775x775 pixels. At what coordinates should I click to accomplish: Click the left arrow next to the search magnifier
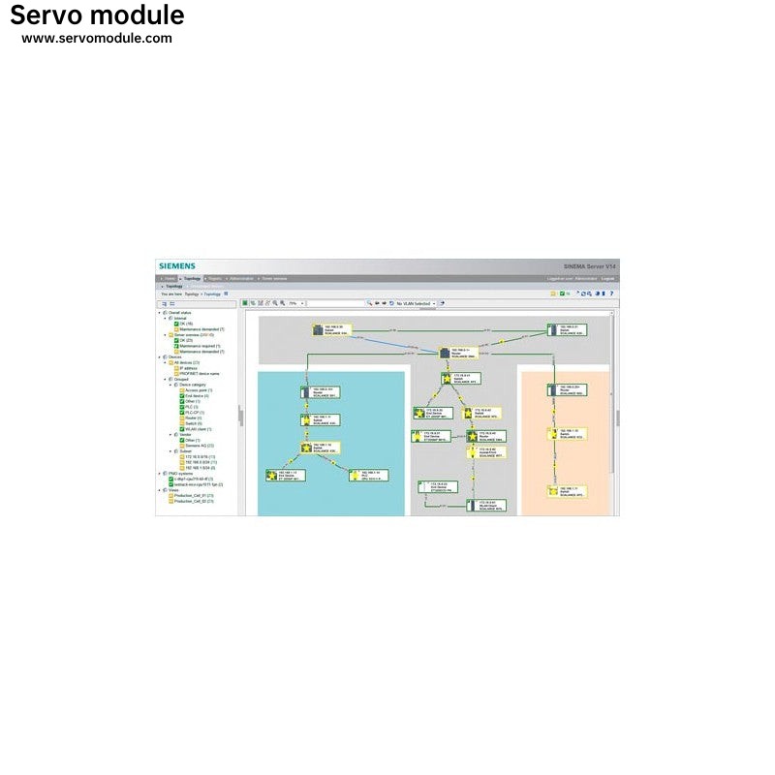pyautogui.click(x=377, y=303)
